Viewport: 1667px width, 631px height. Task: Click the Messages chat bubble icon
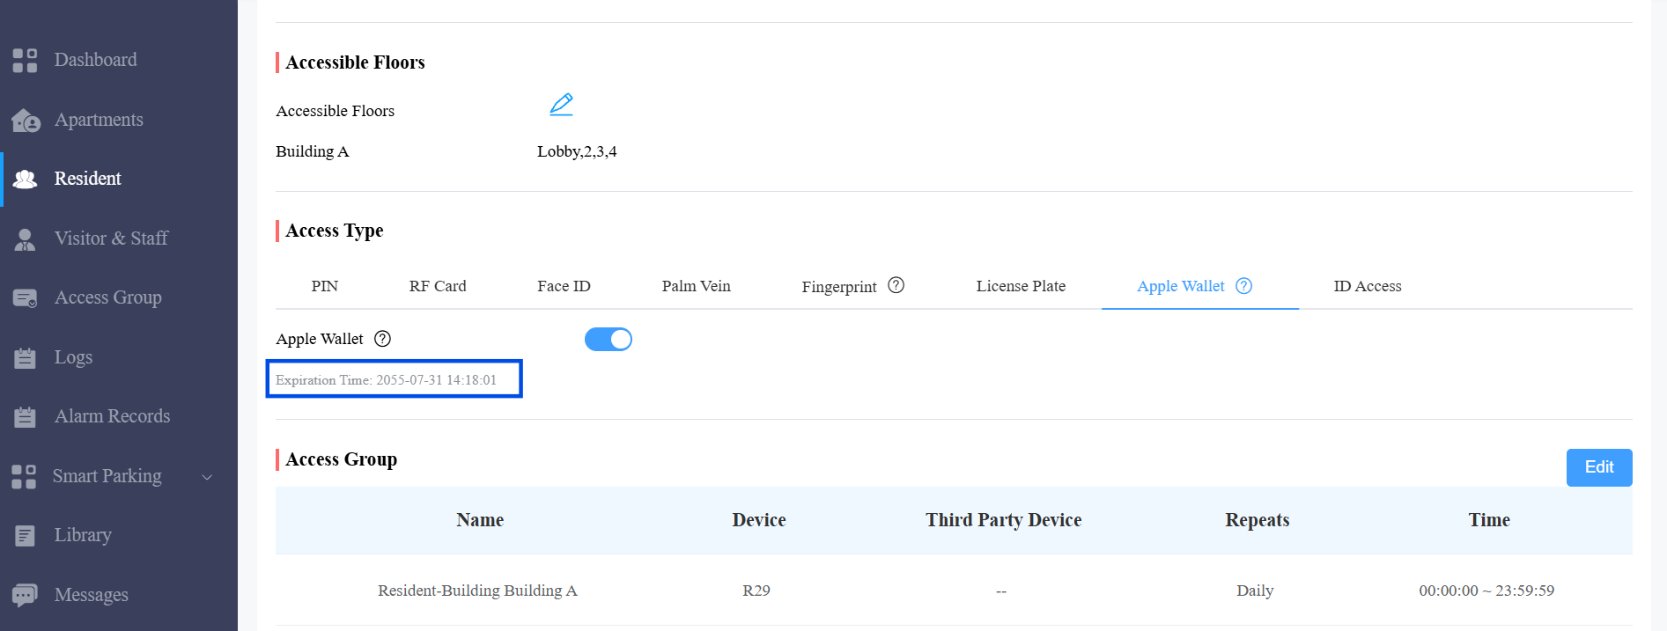tap(25, 596)
